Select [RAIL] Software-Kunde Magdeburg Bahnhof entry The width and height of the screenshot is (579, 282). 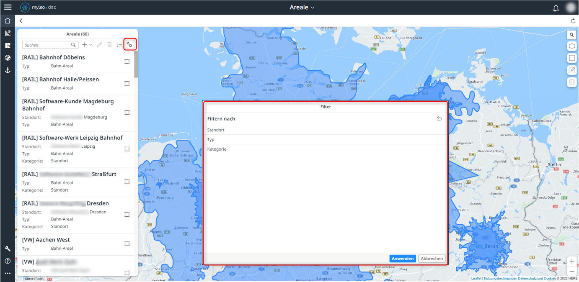76,113
